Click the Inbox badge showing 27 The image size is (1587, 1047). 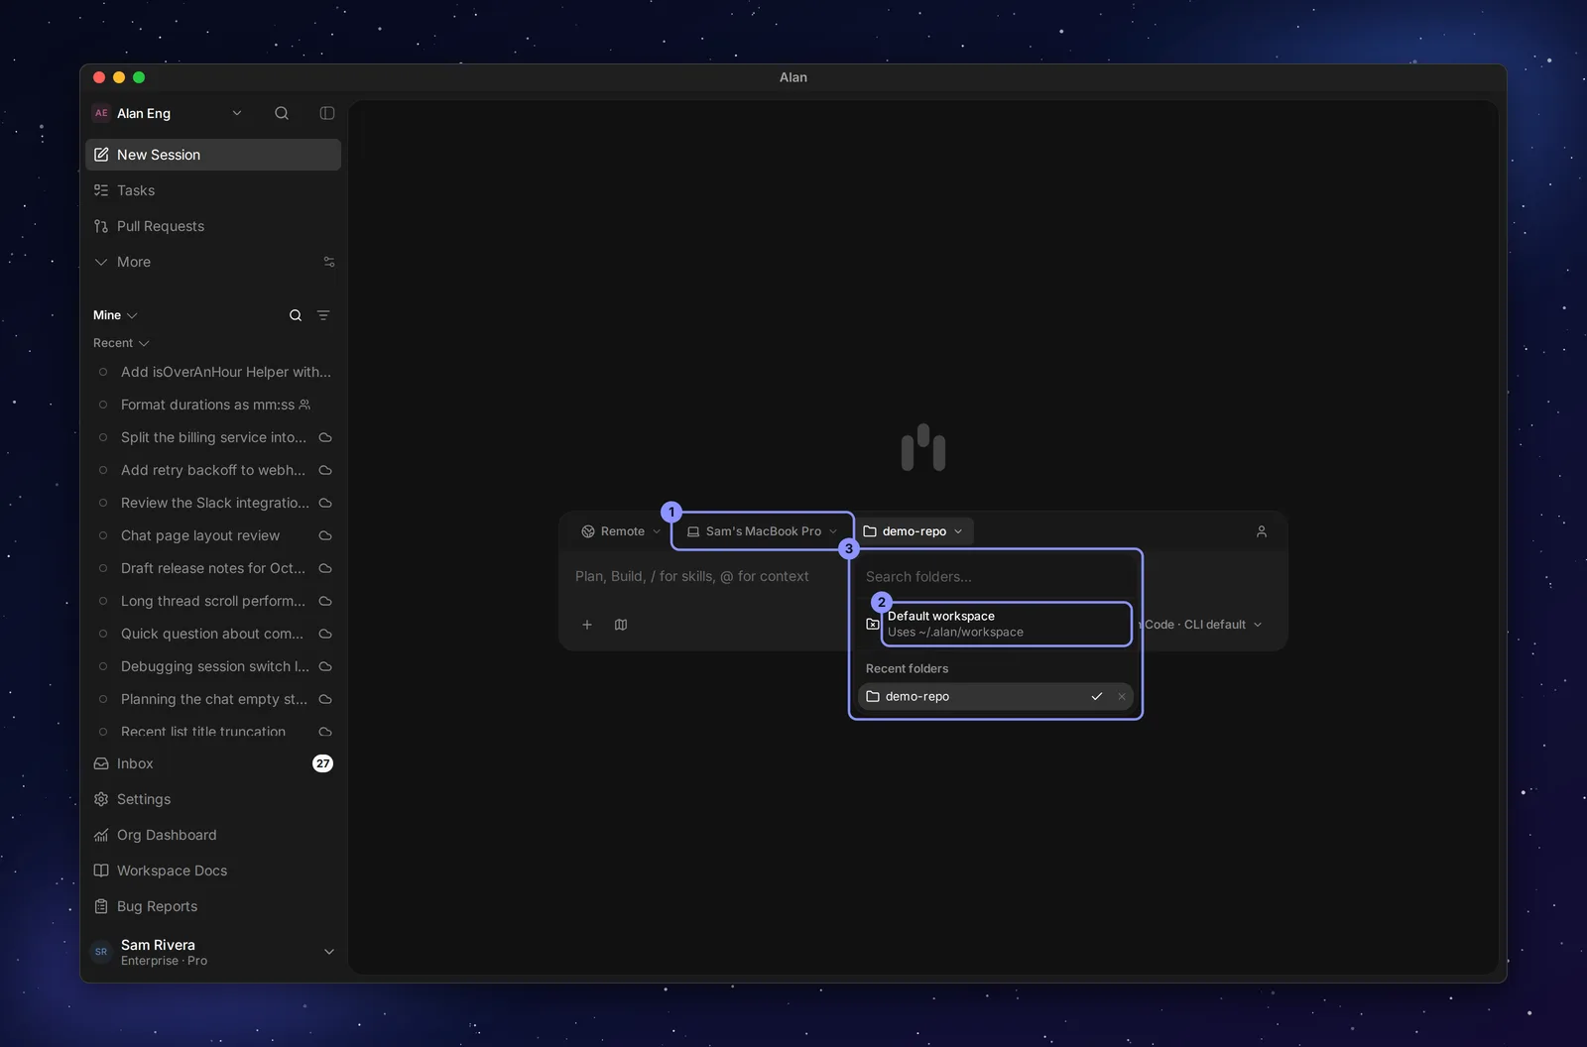[x=322, y=763]
